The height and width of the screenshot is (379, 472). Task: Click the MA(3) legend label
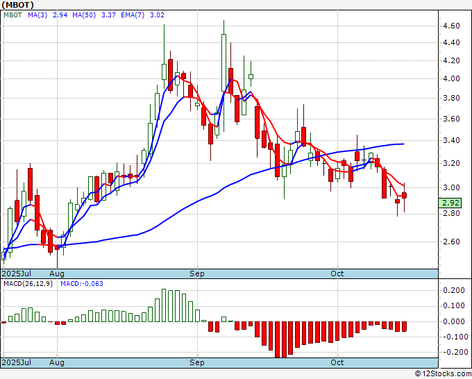click(x=37, y=15)
